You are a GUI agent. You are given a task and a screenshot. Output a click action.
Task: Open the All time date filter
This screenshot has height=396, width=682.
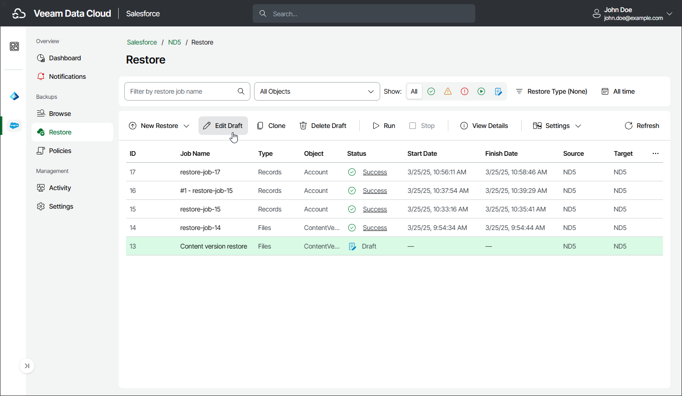(x=618, y=91)
